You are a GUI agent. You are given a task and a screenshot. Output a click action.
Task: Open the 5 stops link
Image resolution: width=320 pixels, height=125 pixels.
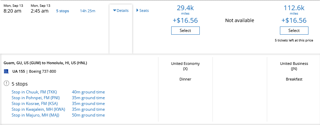click(63, 11)
